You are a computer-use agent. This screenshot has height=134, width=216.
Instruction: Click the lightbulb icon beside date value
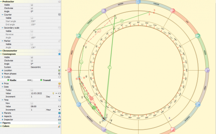point(53,93)
